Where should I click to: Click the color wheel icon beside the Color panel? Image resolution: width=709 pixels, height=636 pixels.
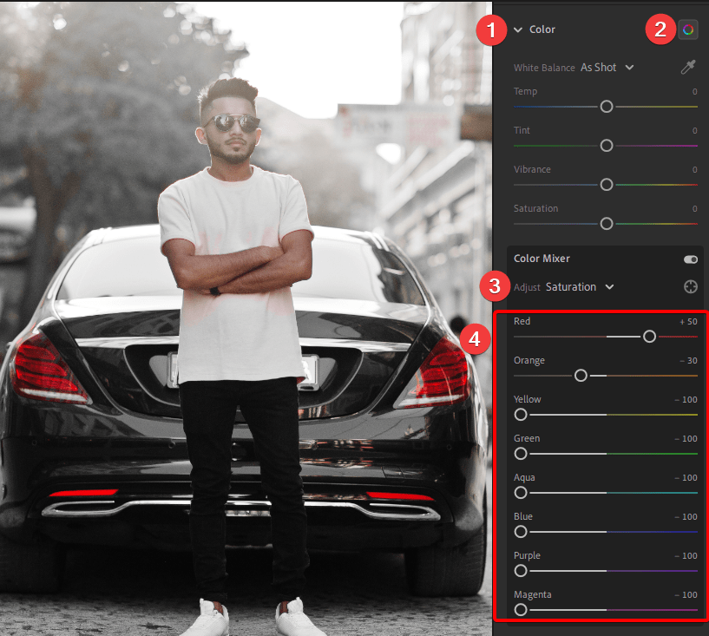688,29
